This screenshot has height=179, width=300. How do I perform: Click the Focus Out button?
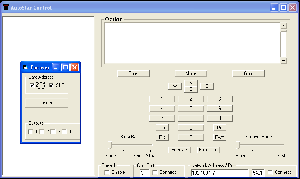(208, 150)
